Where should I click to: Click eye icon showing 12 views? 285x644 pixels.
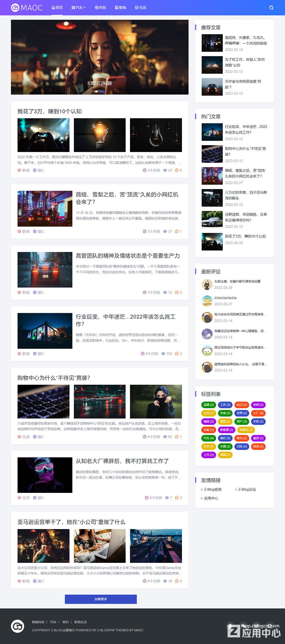165,293
